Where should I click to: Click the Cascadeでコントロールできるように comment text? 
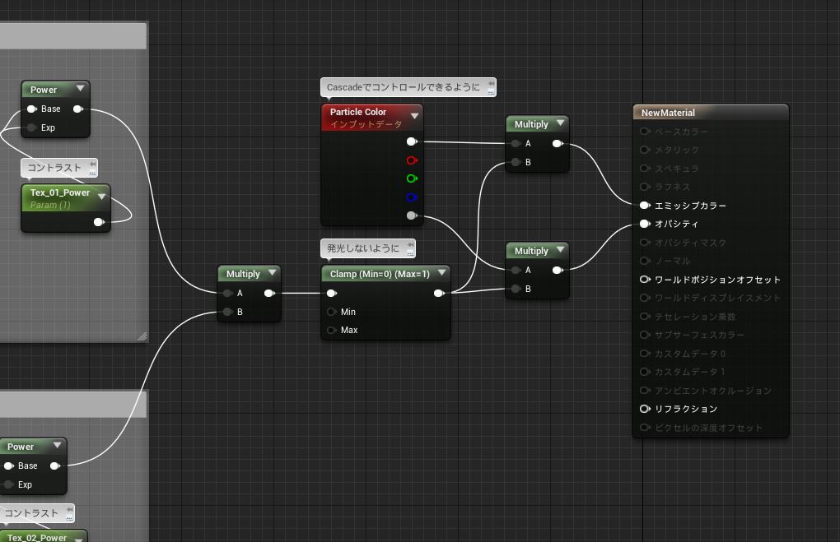click(x=404, y=87)
